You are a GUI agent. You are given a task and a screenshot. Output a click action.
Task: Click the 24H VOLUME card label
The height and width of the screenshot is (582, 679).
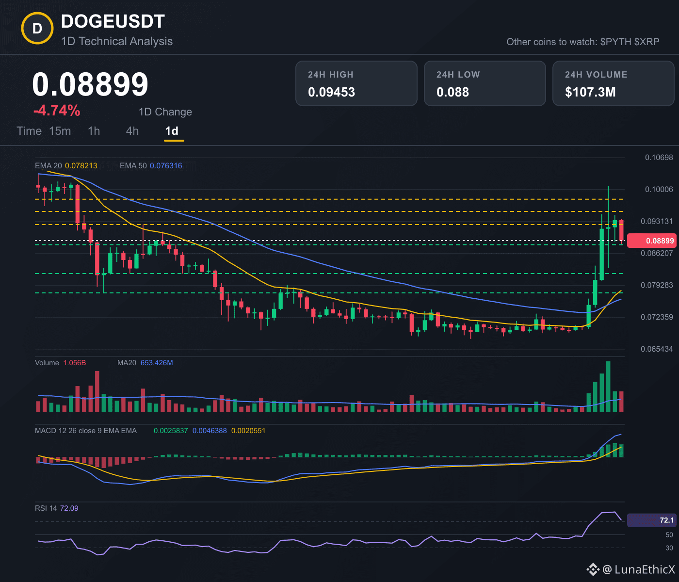coord(596,75)
